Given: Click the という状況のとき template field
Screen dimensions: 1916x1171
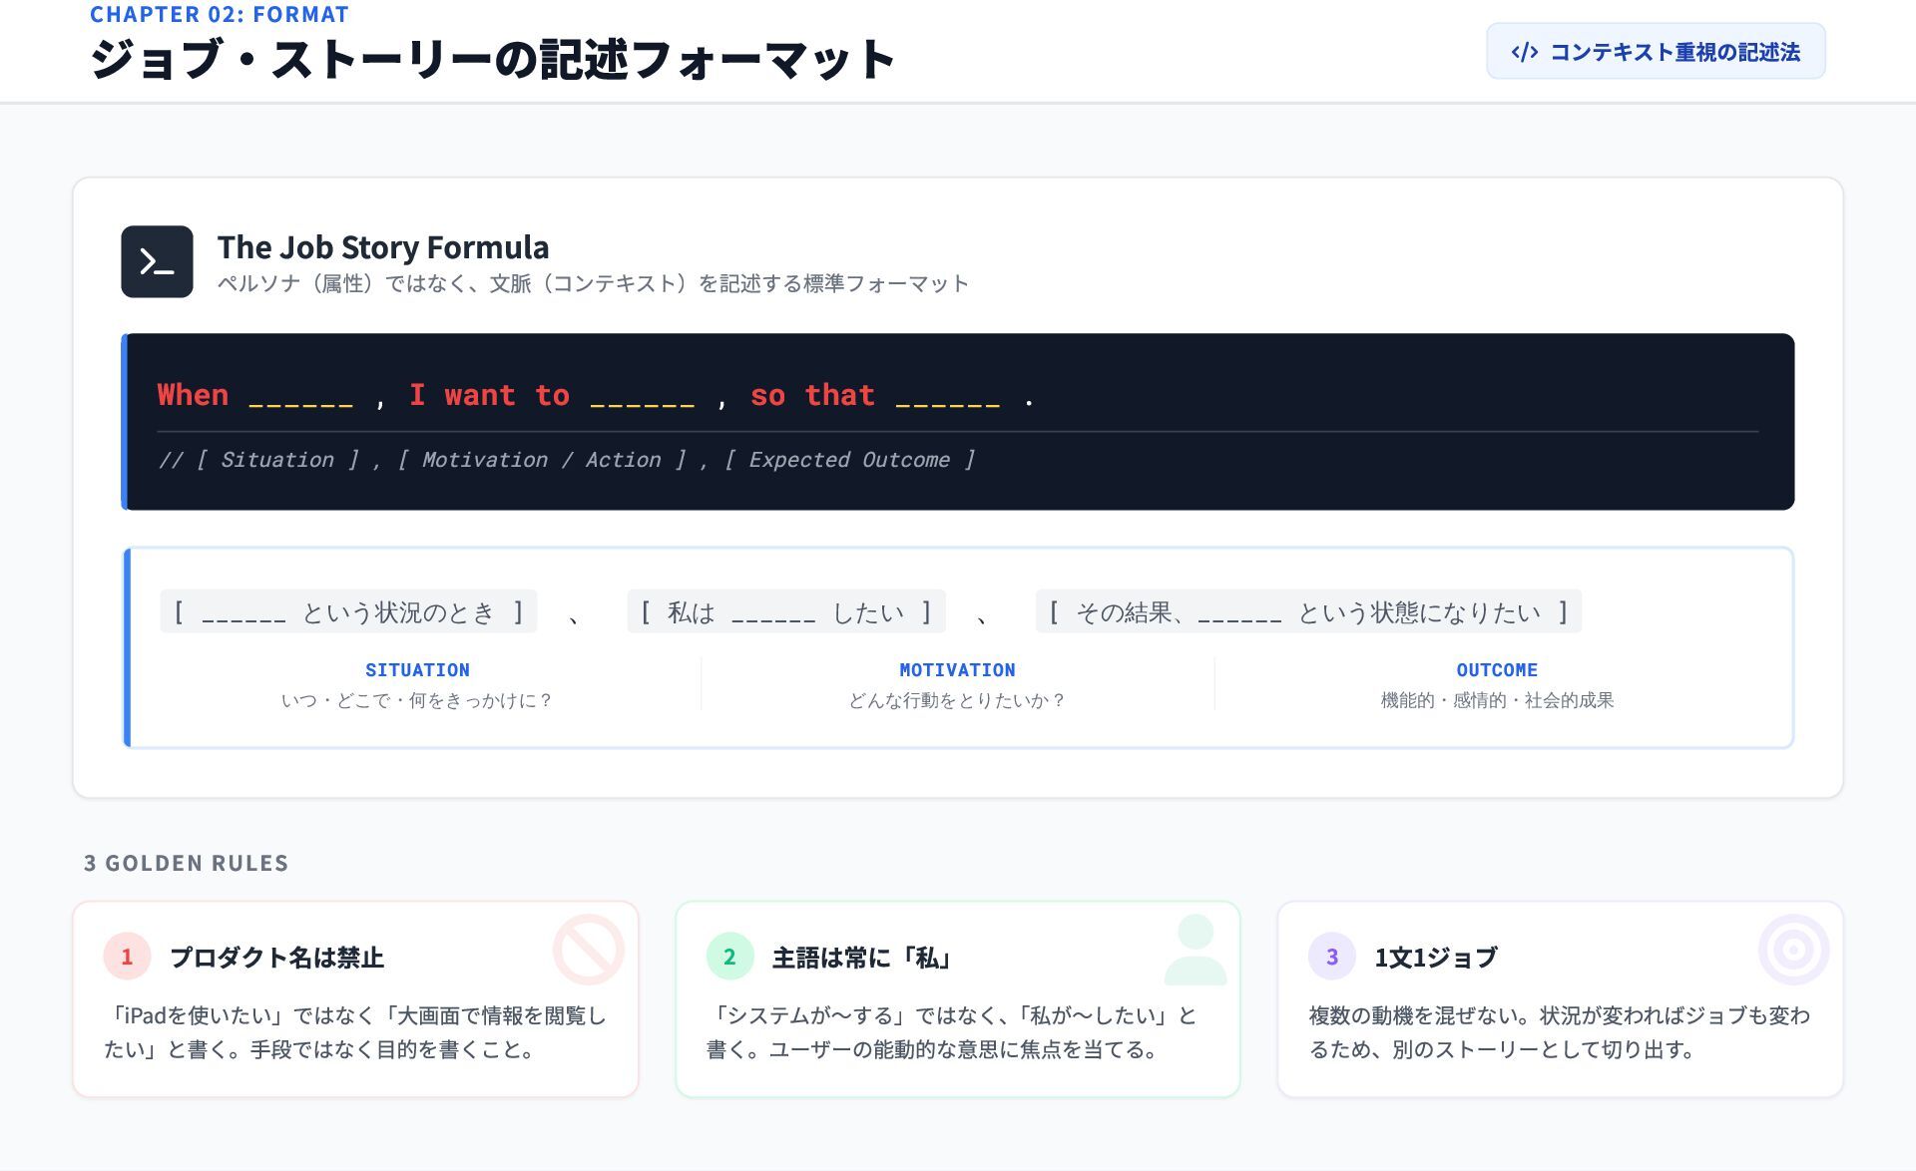Looking at the screenshot, I should 348,612.
